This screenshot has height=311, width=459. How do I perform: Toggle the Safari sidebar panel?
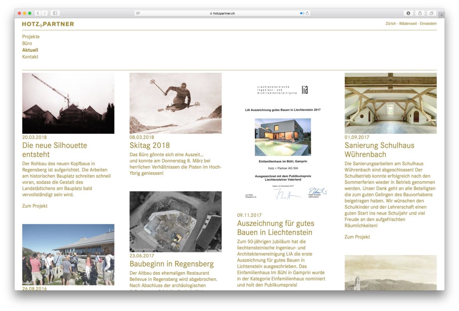coord(55,13)
